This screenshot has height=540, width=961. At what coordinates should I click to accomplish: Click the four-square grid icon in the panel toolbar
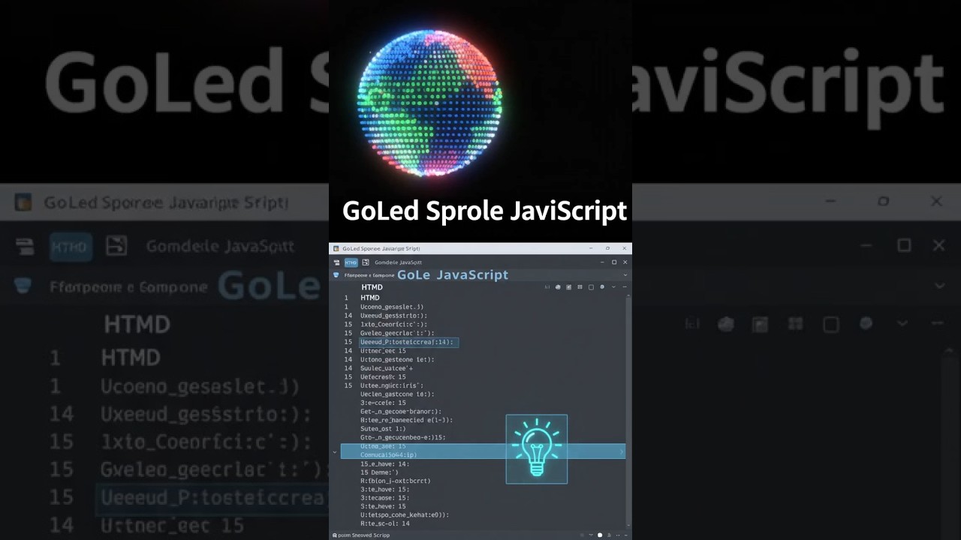(x=580, y=286)
